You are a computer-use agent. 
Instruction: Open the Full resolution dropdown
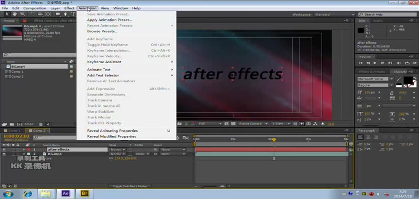coord(210,124)
